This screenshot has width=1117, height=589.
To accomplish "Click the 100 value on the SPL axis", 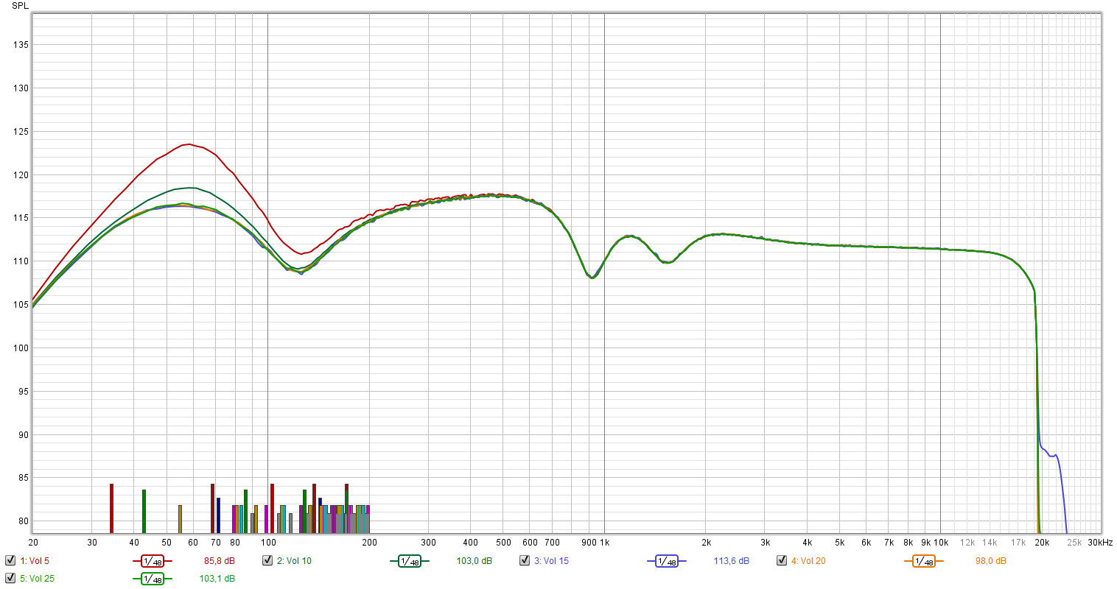I will [x=21, y=348].
